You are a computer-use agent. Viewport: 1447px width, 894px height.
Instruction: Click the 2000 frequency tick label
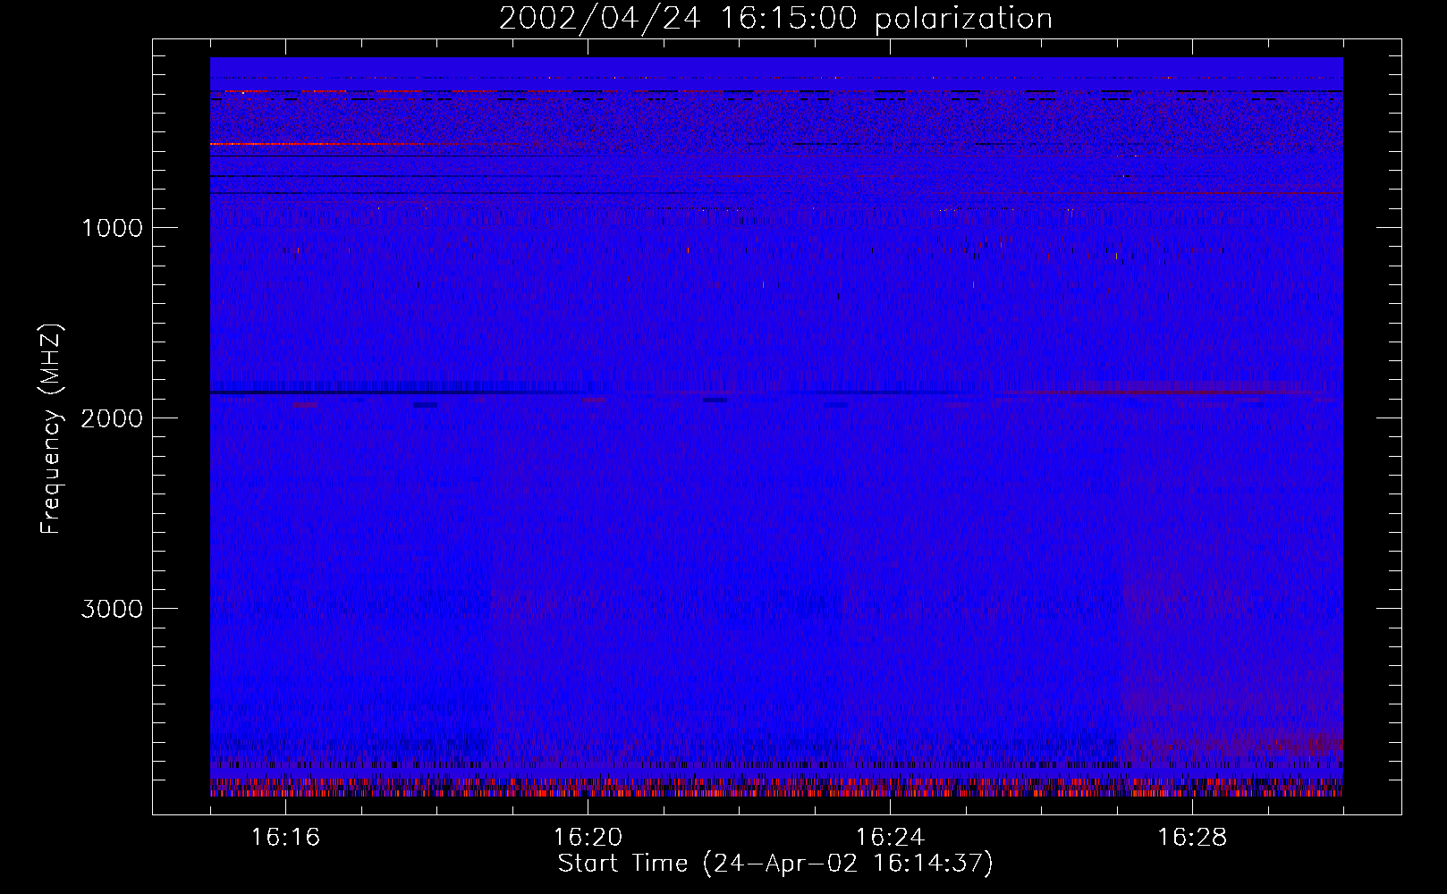tap(112, 418)
